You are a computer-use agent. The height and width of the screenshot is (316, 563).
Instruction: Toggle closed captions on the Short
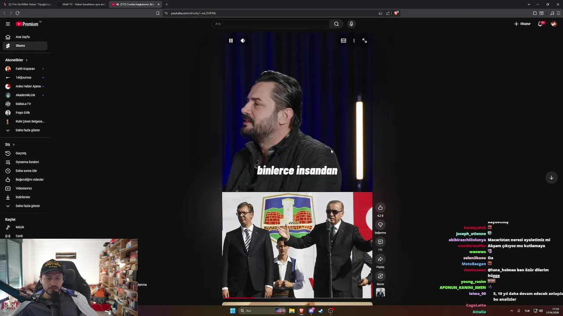point(344,40)
